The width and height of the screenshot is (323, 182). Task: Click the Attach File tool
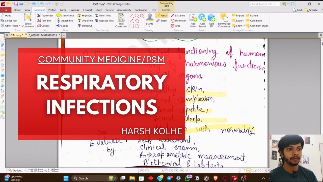[65, 20]
